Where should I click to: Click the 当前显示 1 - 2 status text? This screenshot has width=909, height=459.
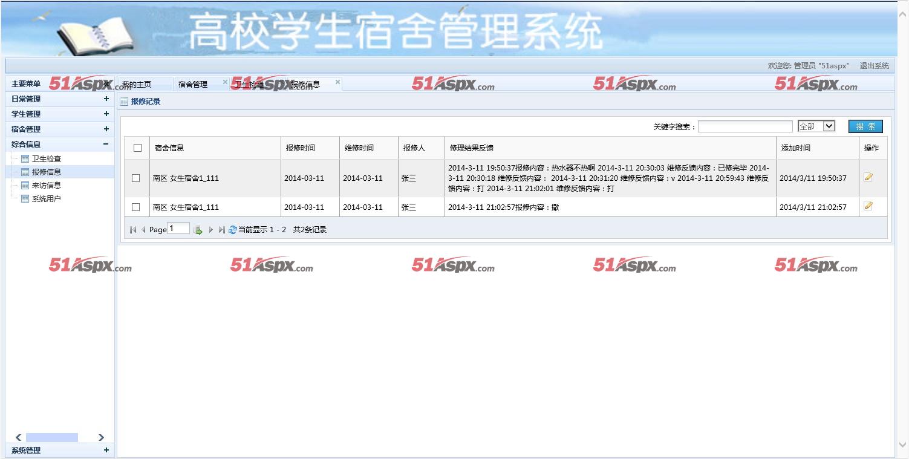tap(262, 230)
